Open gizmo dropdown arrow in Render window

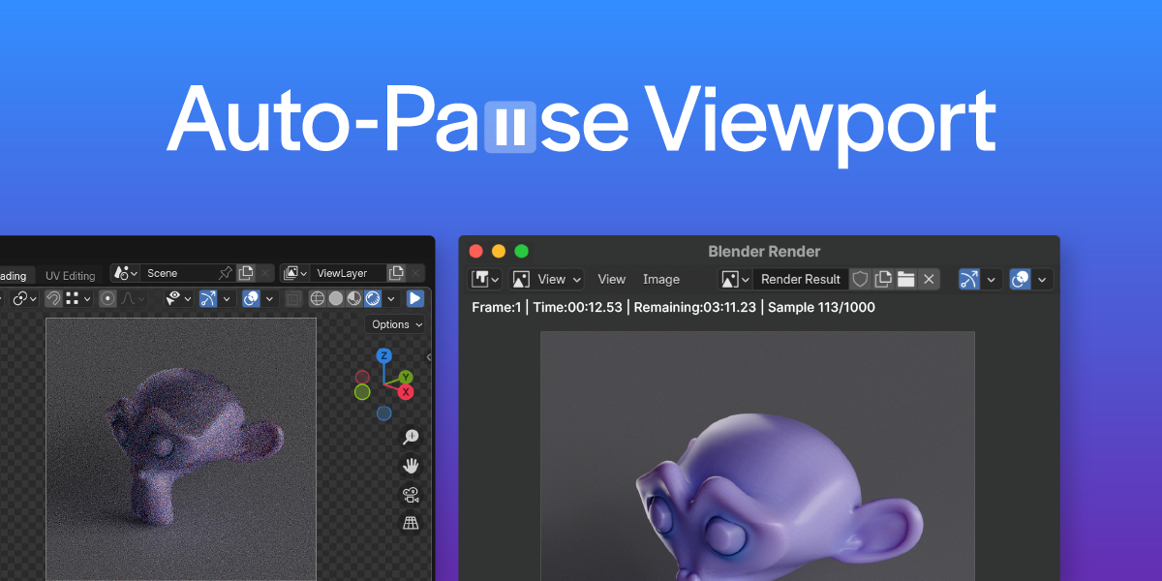coord(992,279)
